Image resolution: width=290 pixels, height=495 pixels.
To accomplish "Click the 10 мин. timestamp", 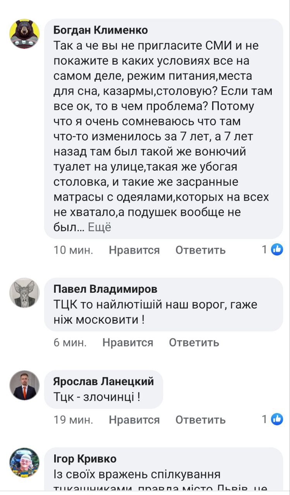I will pyautogui.click(x=73, y=250).
